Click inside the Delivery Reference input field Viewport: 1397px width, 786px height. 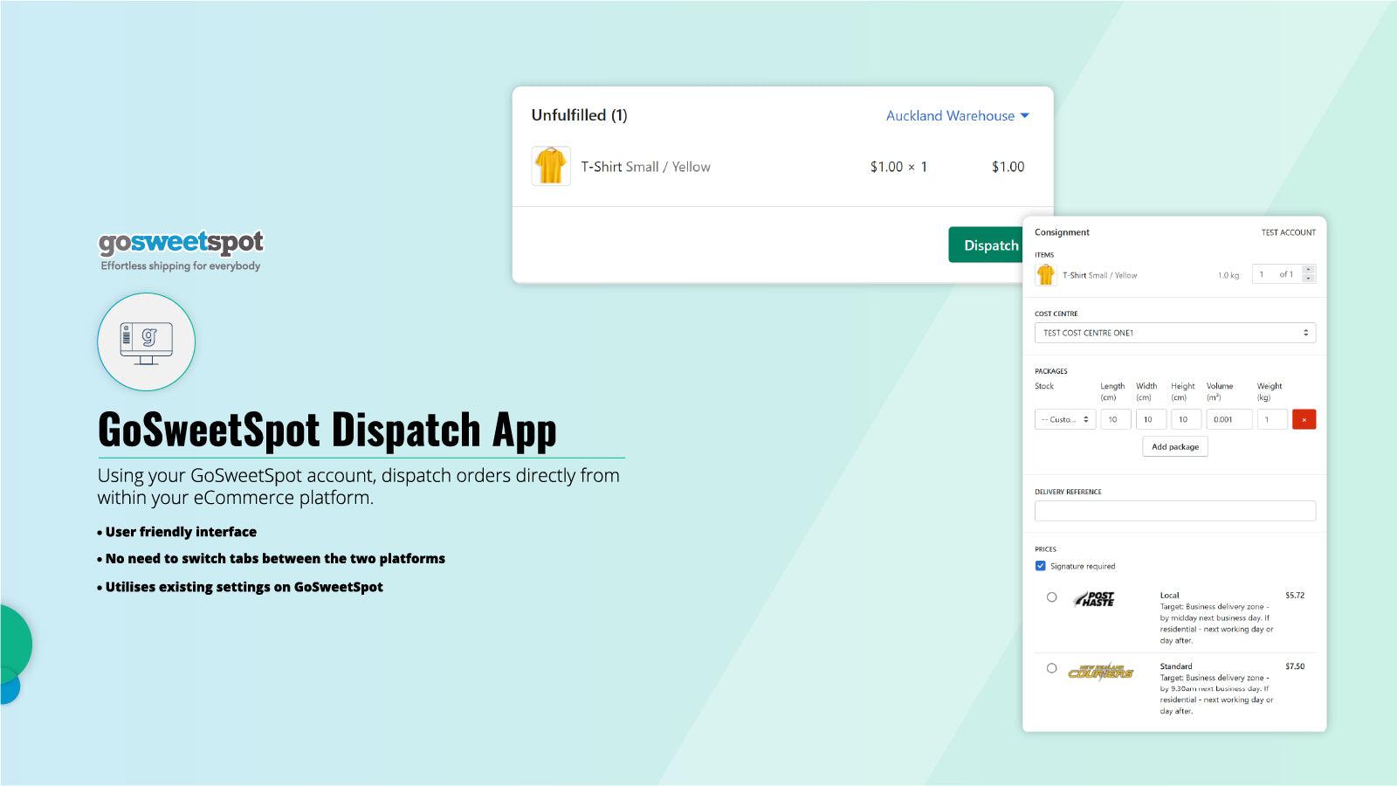coord(1174,511)
